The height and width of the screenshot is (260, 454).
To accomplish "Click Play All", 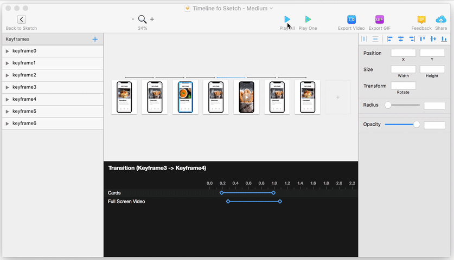I will pyautogui.click(x=287, y=19).
